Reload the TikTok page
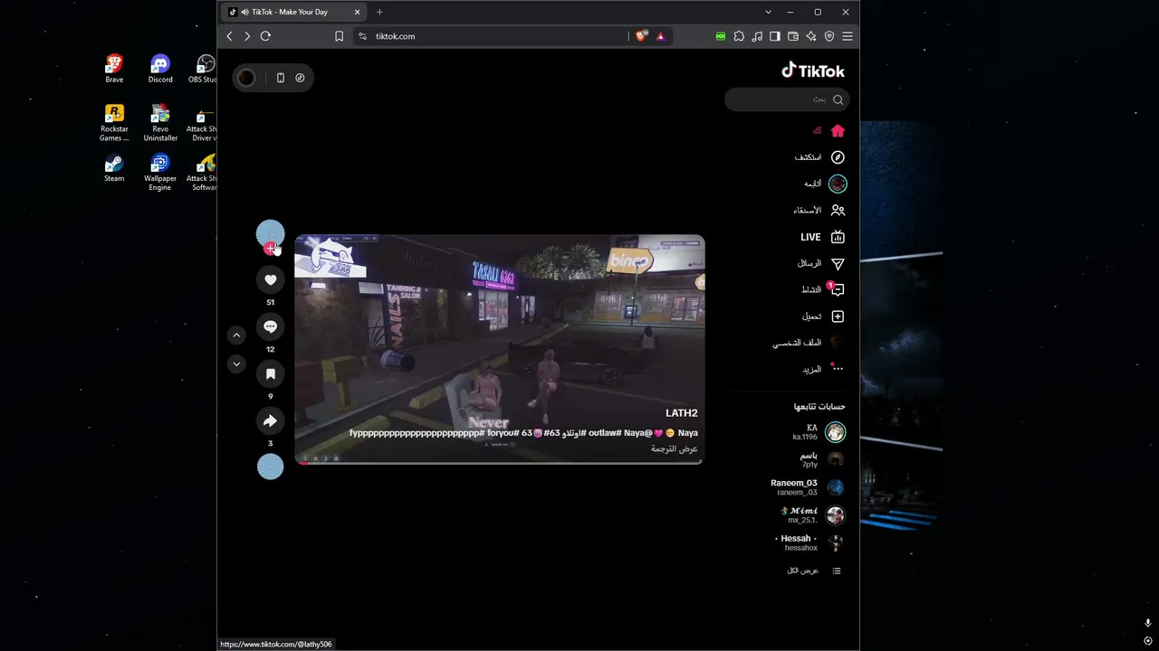 pyautogui.click(x=265, y=36)
